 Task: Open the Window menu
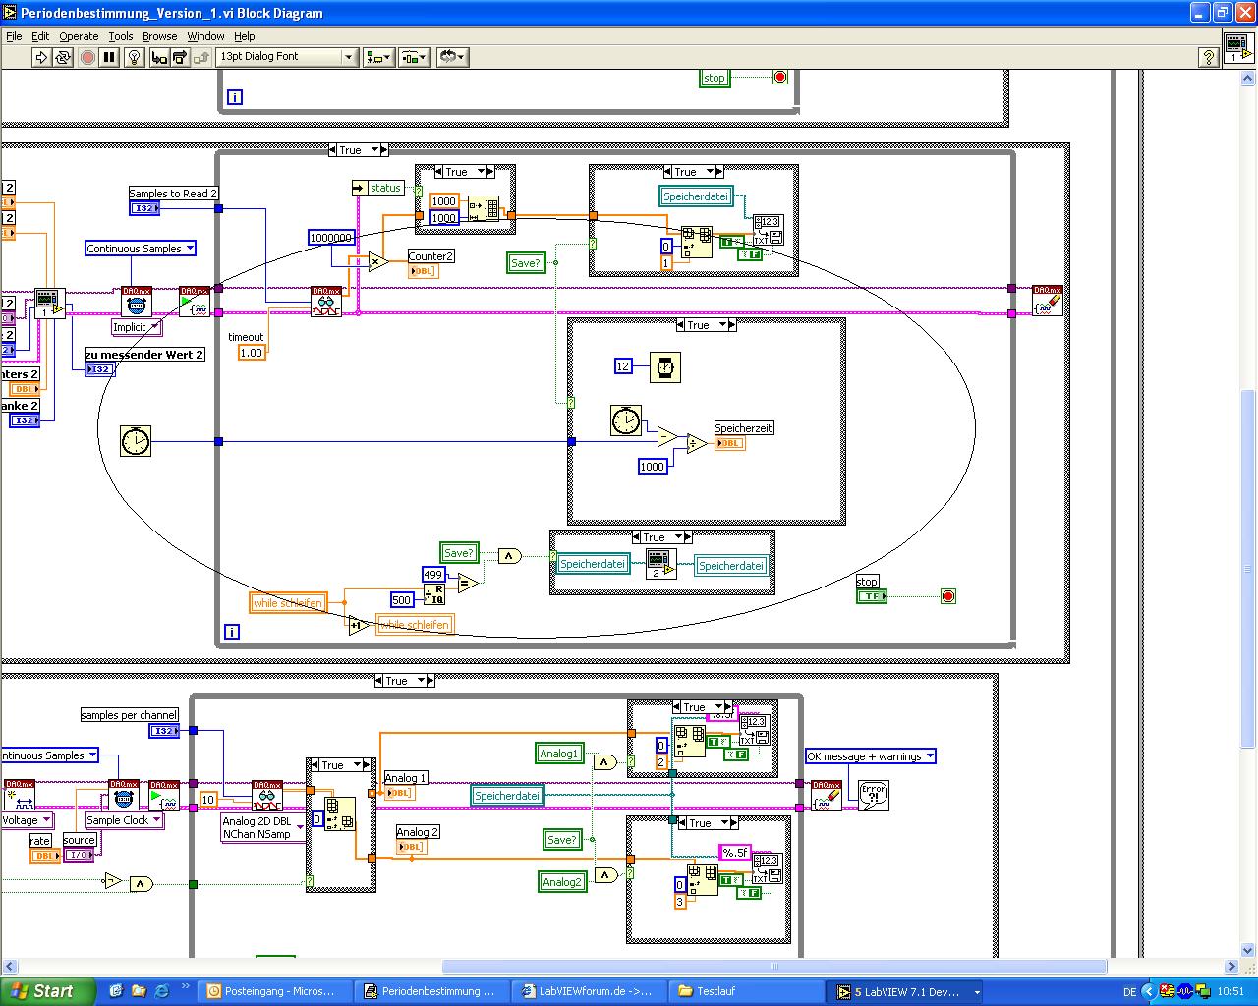click(206, 36)
